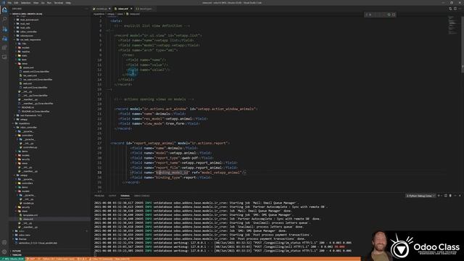464x261 pixels.
Task: Switch to the models.py editor tab
Action: [x=101, y=9]
